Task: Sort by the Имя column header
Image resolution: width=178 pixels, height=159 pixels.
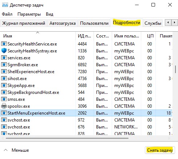Action: coord(38,36)
